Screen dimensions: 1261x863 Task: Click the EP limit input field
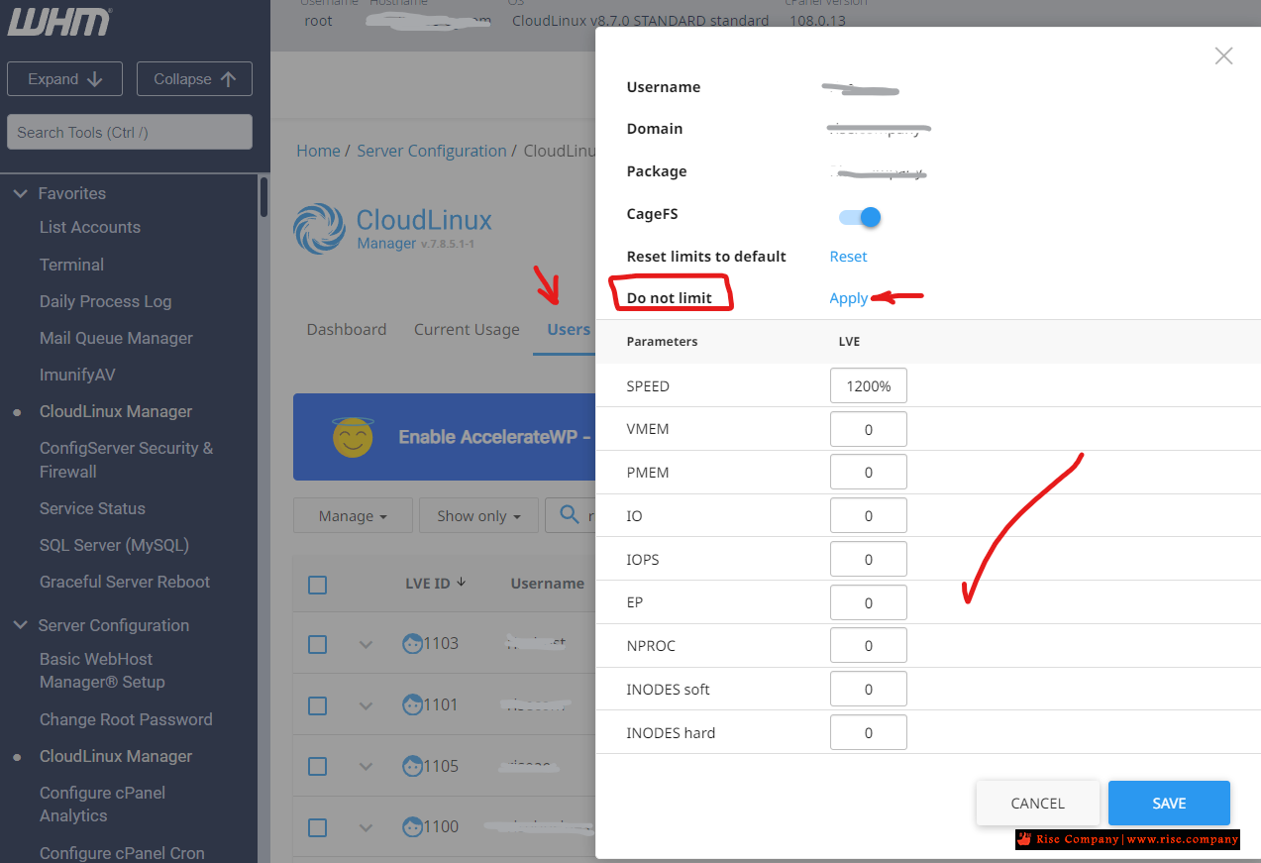869,602
